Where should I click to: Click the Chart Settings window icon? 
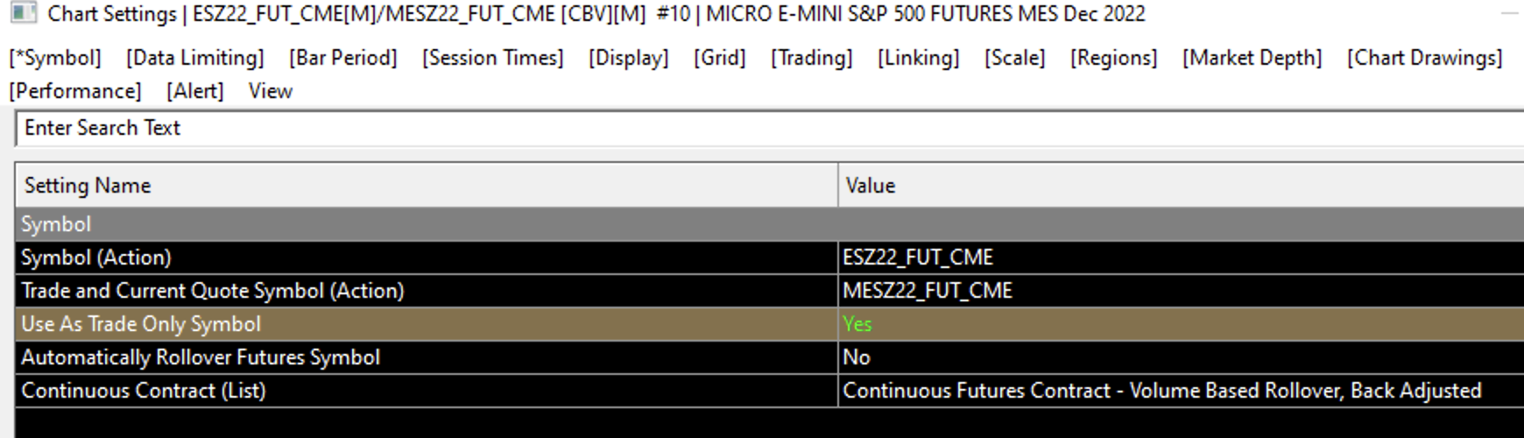(23, 13)
